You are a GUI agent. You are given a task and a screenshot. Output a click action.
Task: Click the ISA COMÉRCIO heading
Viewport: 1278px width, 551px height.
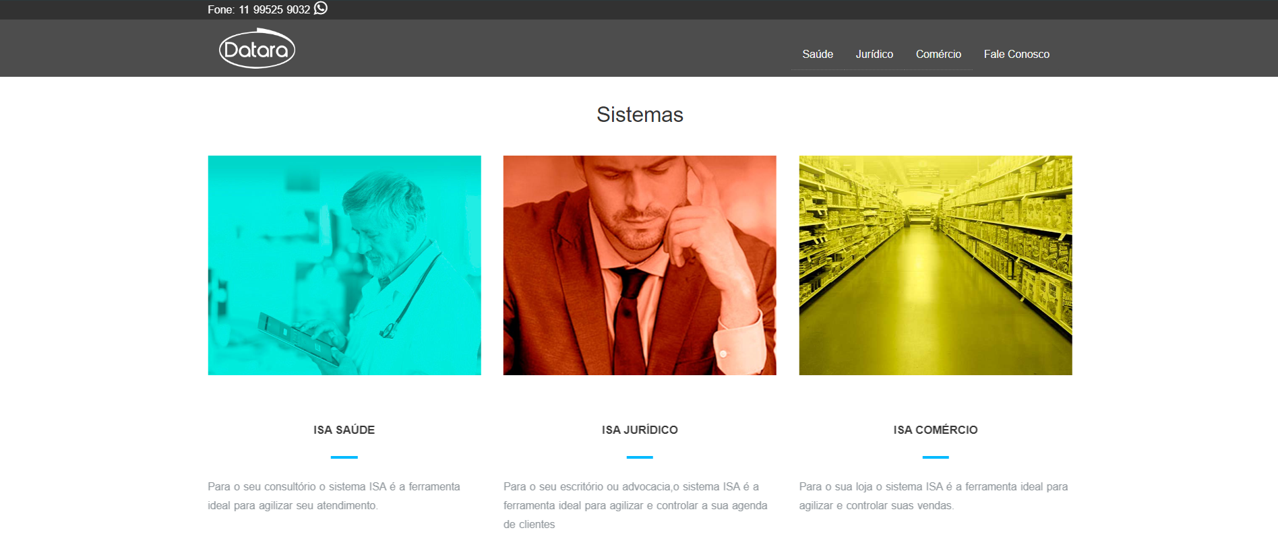click(x=936, y=430)
